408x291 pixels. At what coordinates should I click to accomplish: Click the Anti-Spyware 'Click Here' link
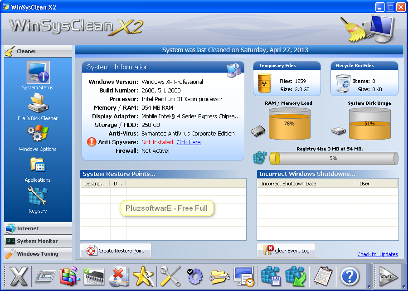tap(189, 142)
